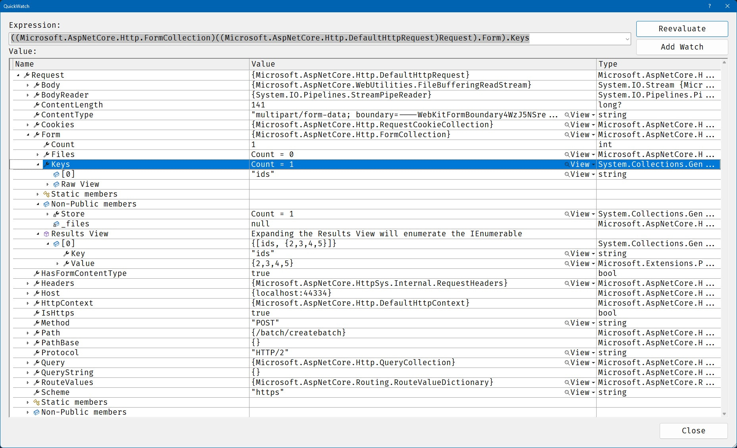Image resolution: width=737 pixels, height=448 pixels.
Task: Click the wrench icon beside Method
Action: click(x=36, y=323)
